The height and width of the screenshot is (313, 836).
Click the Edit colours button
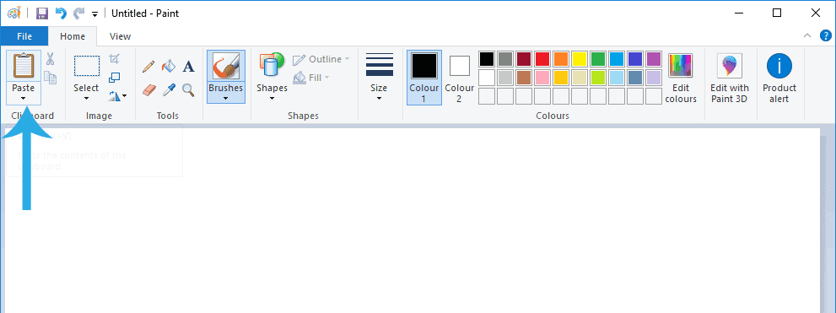coord(681,78)
